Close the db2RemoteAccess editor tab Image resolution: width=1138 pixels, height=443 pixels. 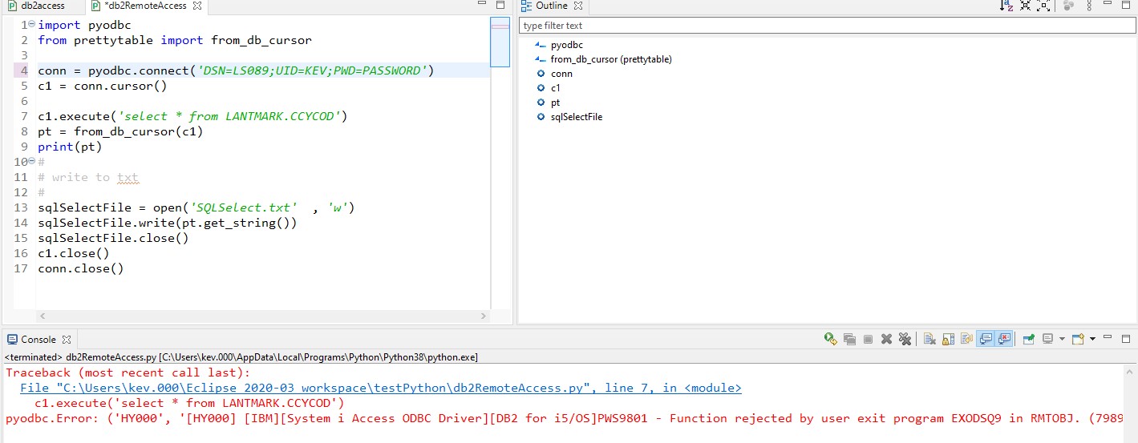pyautogui.click(x=197, y=6)
